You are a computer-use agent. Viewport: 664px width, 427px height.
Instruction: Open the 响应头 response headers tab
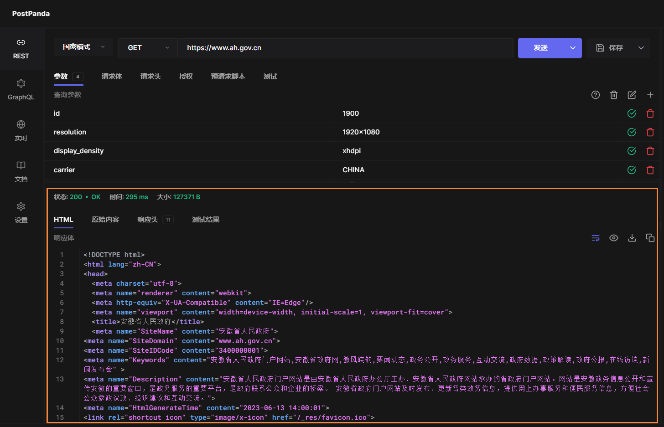pyautogui.click(x=148, y=219)
